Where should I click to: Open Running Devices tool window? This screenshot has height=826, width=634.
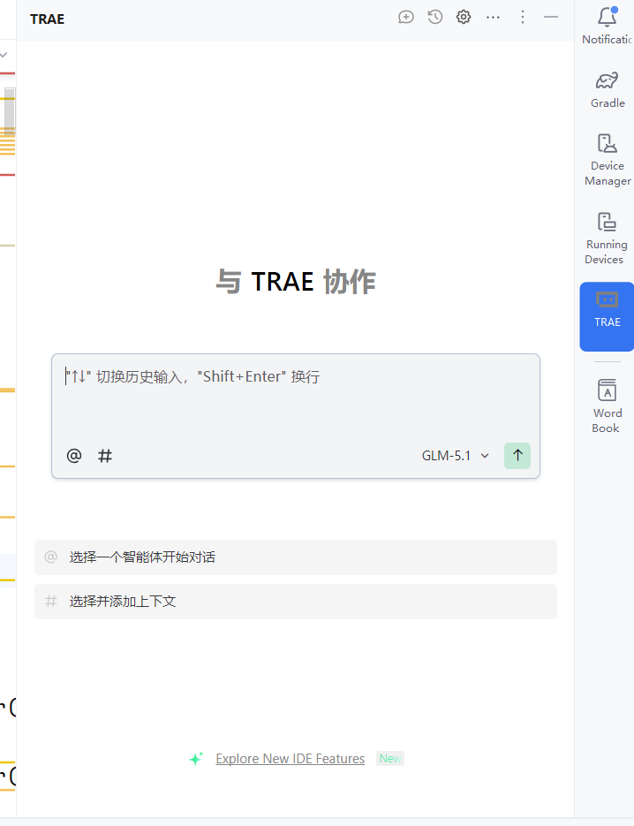[608, 238]
